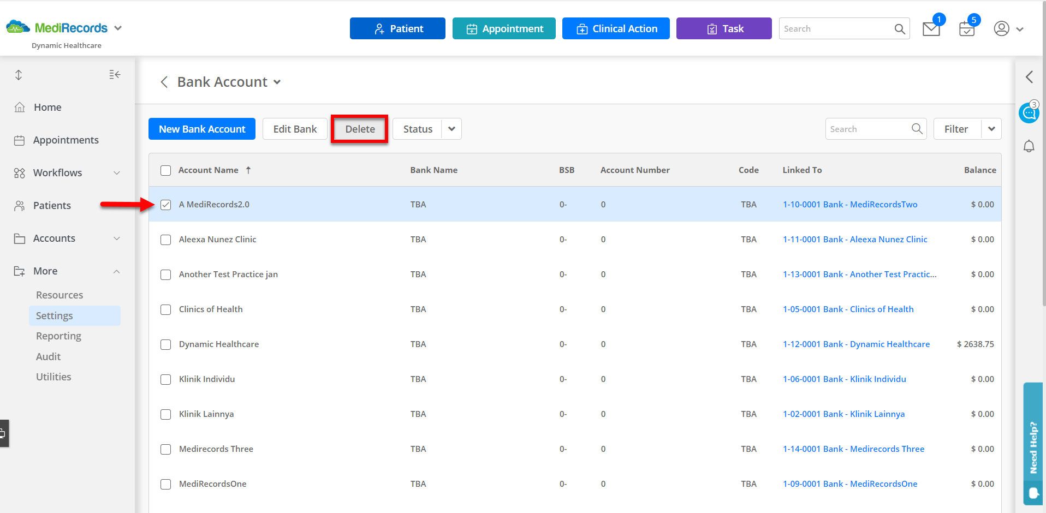
Task: Click the magnifier in top search bar
Action: pos(900,29)
